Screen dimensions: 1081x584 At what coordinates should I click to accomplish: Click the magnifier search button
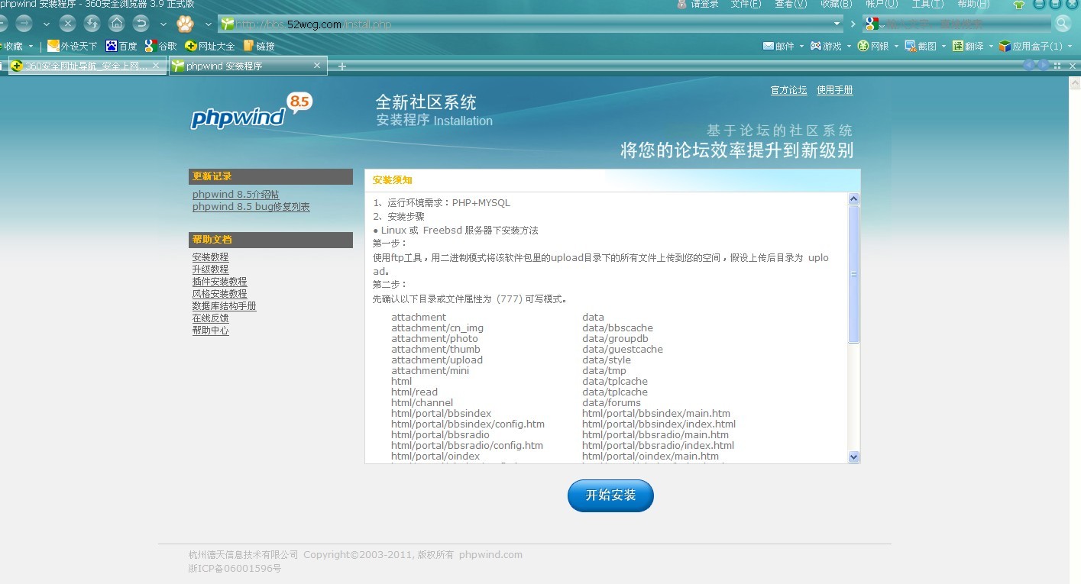pos(1063,24)
